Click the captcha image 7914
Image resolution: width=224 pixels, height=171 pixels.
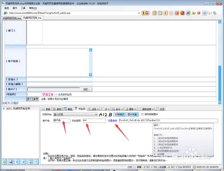click(x=47, y=94)
